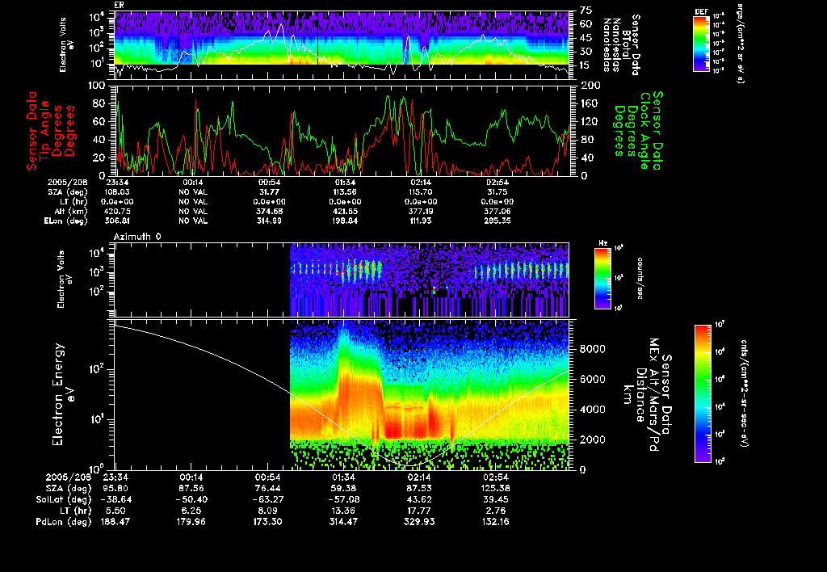Select the Azimuth 0 spectrogram panel

[342, 280]
